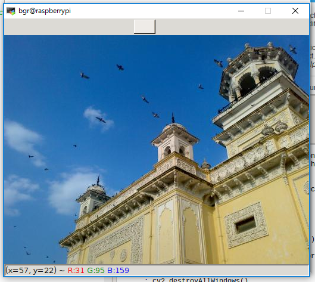Click the bird flying over the small cloud
The height and width of the screenshot is (282, 315).
pyautogui.click(x=101, y=120)
